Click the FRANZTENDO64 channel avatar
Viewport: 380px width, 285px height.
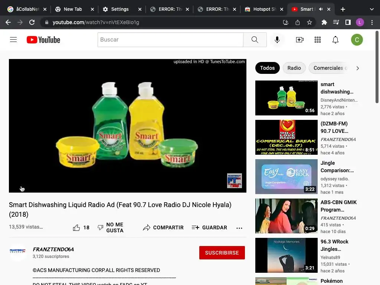[x=17, y=252]
